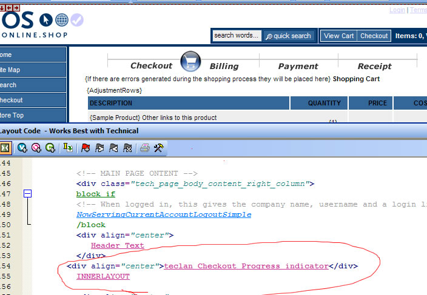
Task: Click the View Cart button
Action: pos(338,36)
